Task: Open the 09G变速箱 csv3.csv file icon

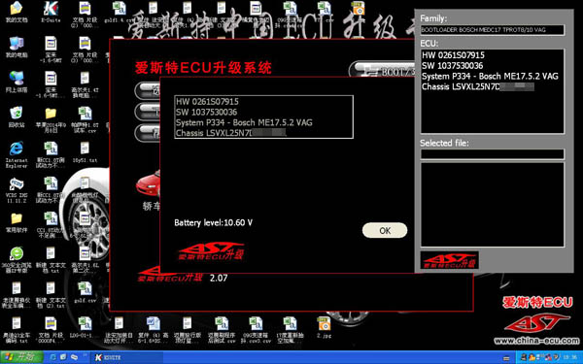Action: click(256, 330)
